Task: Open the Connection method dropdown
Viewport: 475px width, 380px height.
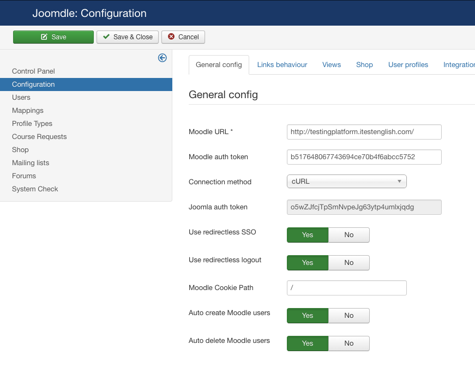Action: 346,182
